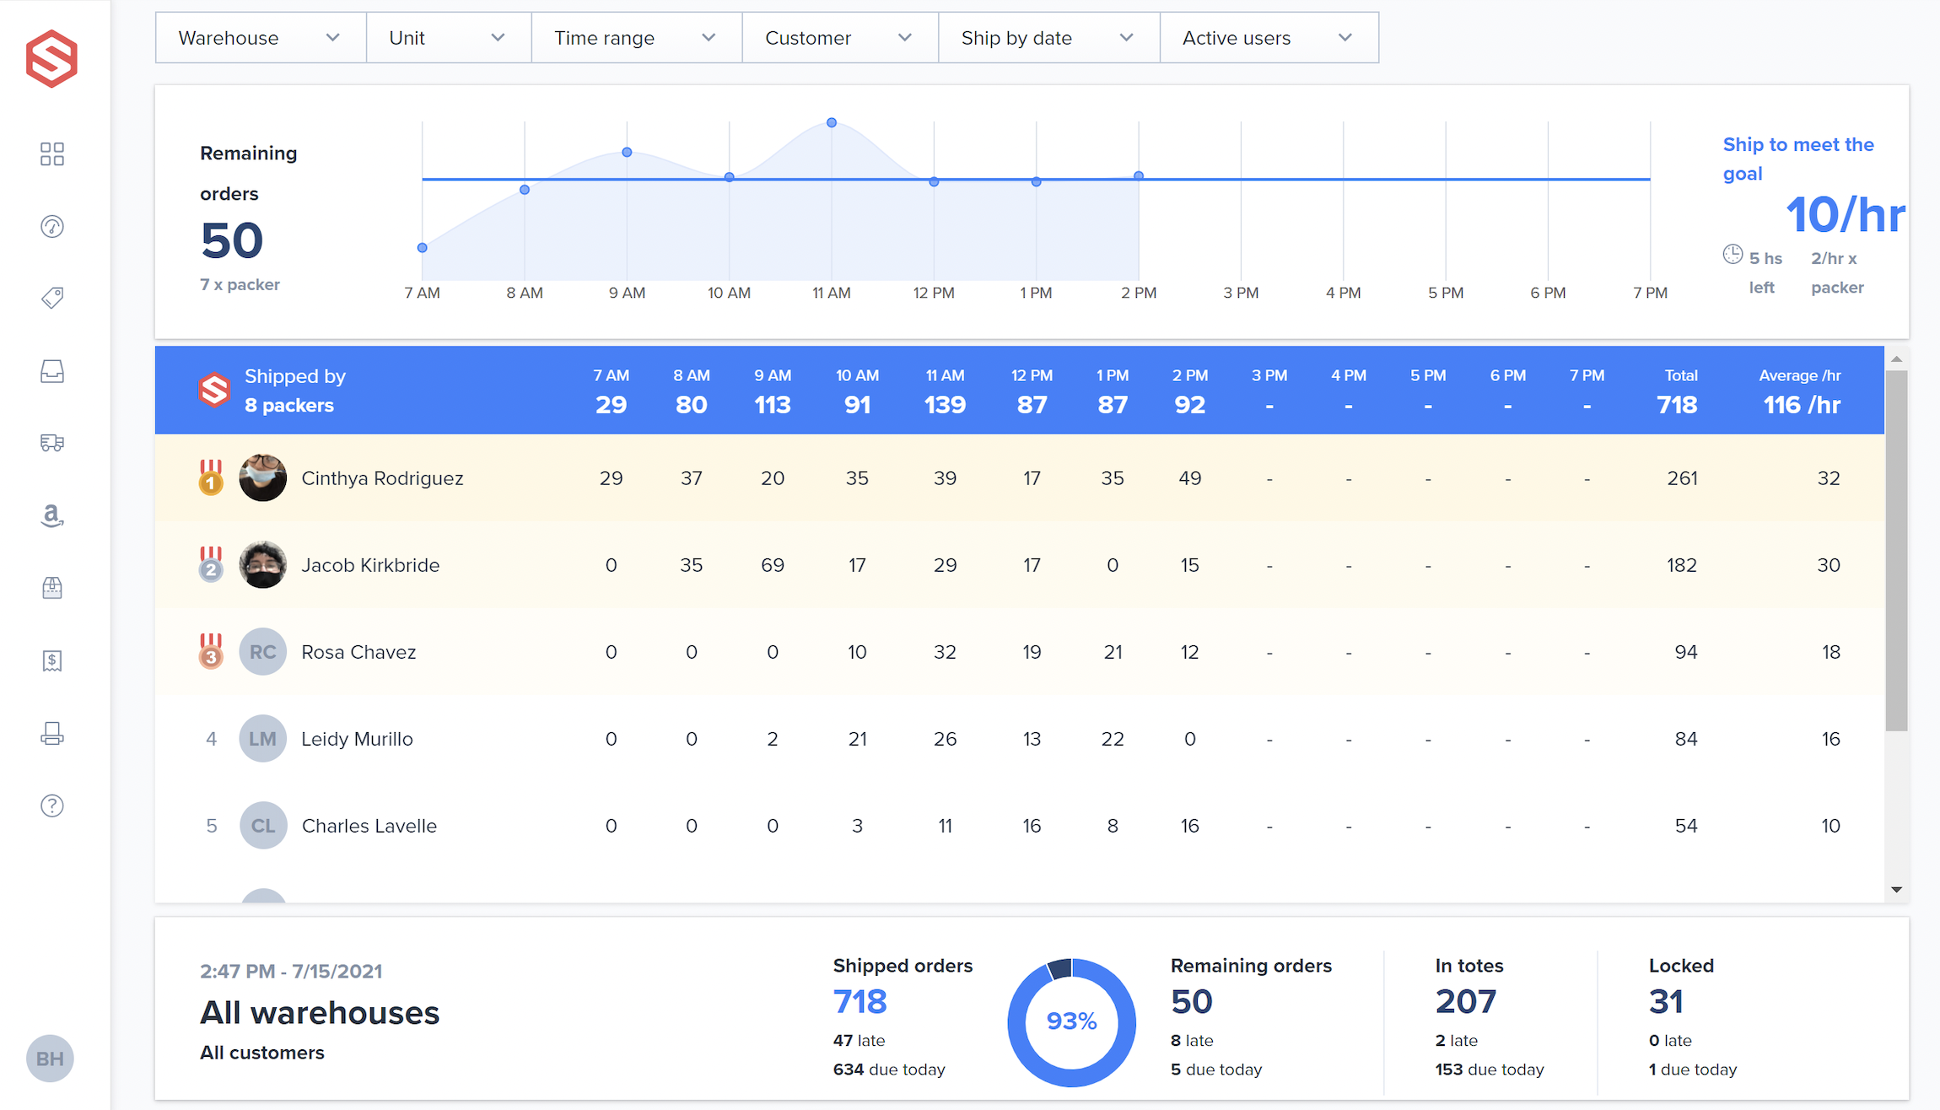Image resolution: width=1940 pixels, height=1110 pixels.
Task: Click Cinthya Rodriguez's profile photo
Action: (262, 477)
